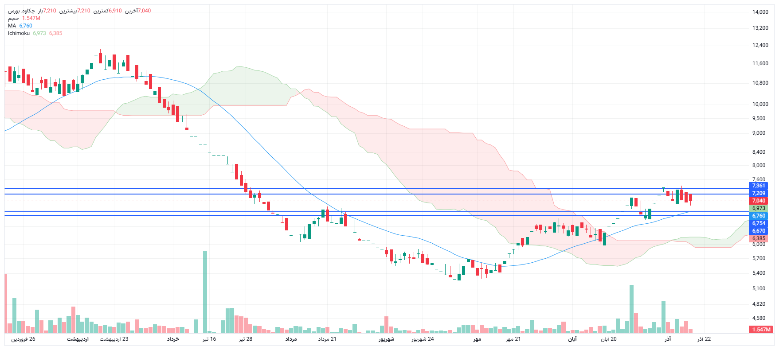This screenshot has width=779, height=350.
Task: Select the MA indicator legend entry
Action: click(x=12, y=26)
